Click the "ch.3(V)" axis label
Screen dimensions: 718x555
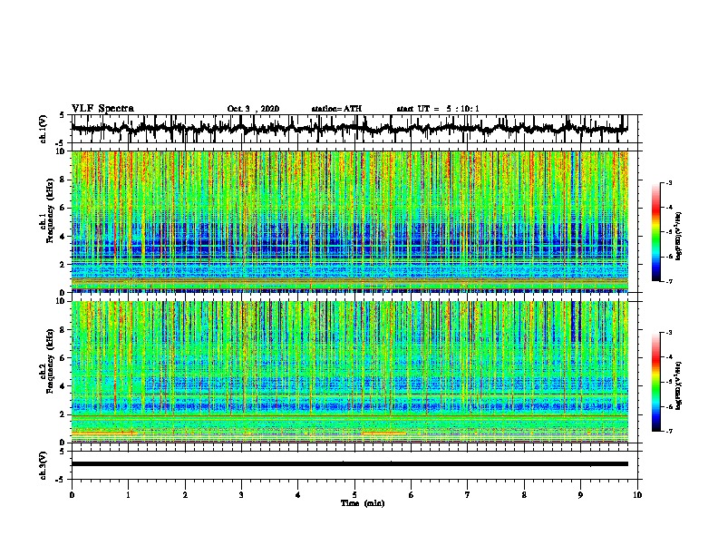coord(44,465)
